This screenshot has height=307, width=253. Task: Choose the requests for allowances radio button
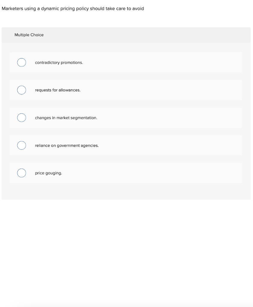(21, 90)
